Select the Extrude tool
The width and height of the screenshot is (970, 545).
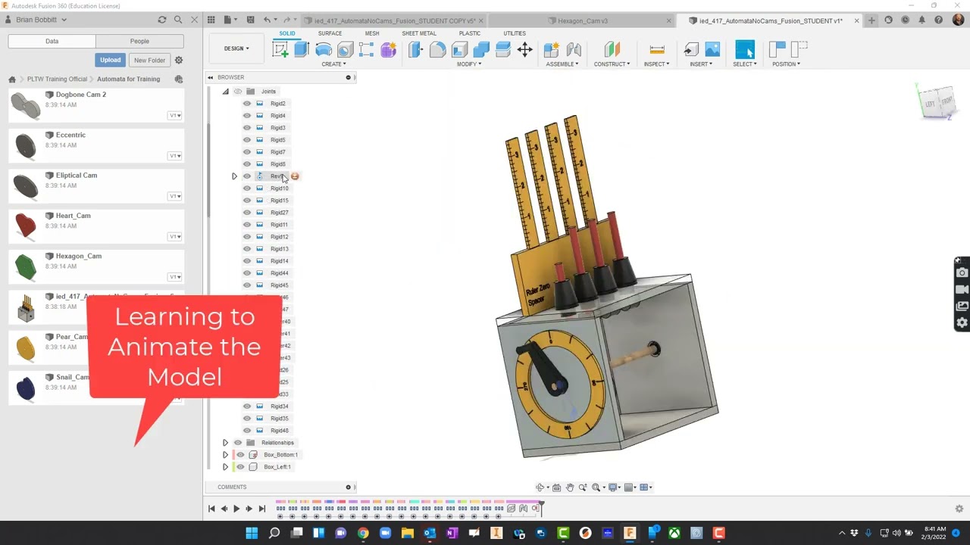tap(302, 50)
